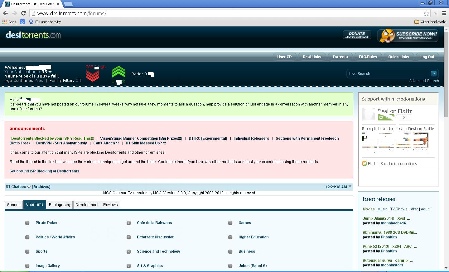The image size is (449, 272).
Task: Select the Chai Time tab
Action: pyautogui.click(x=35, y=204)
